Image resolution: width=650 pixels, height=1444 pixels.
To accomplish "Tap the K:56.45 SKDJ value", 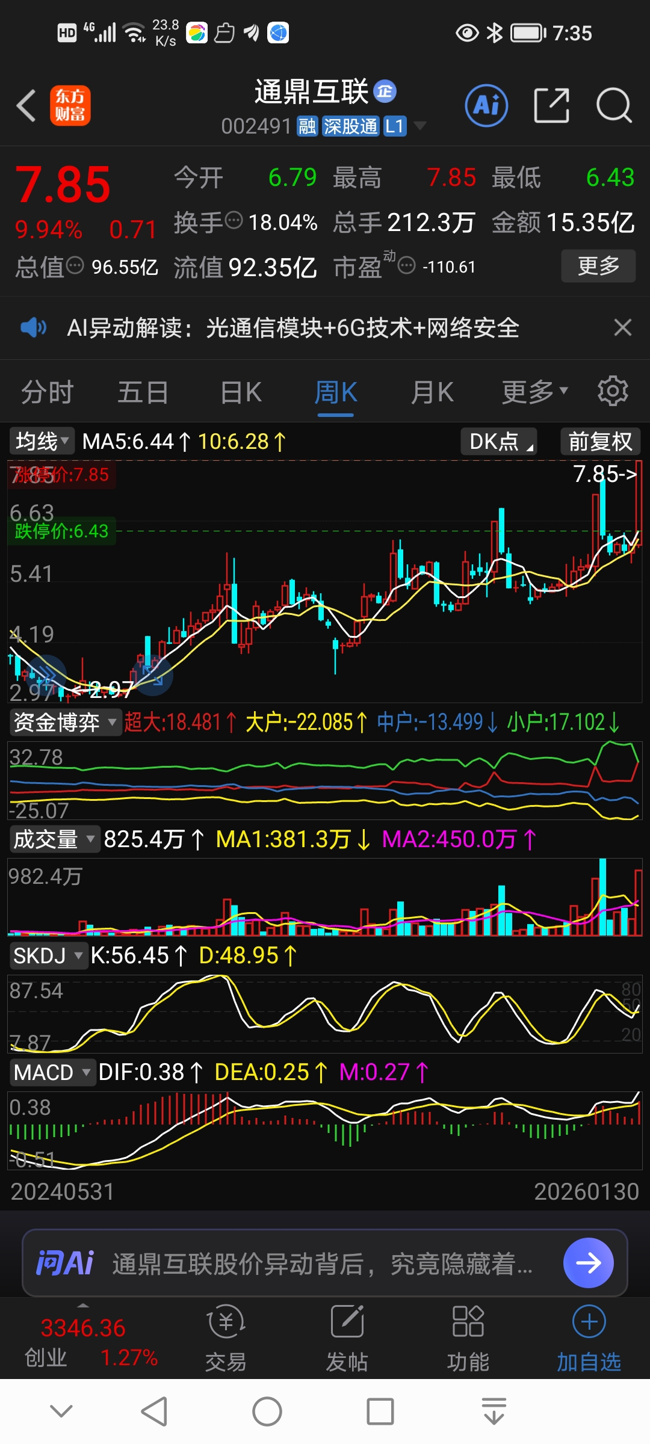I will pos(139,955).
